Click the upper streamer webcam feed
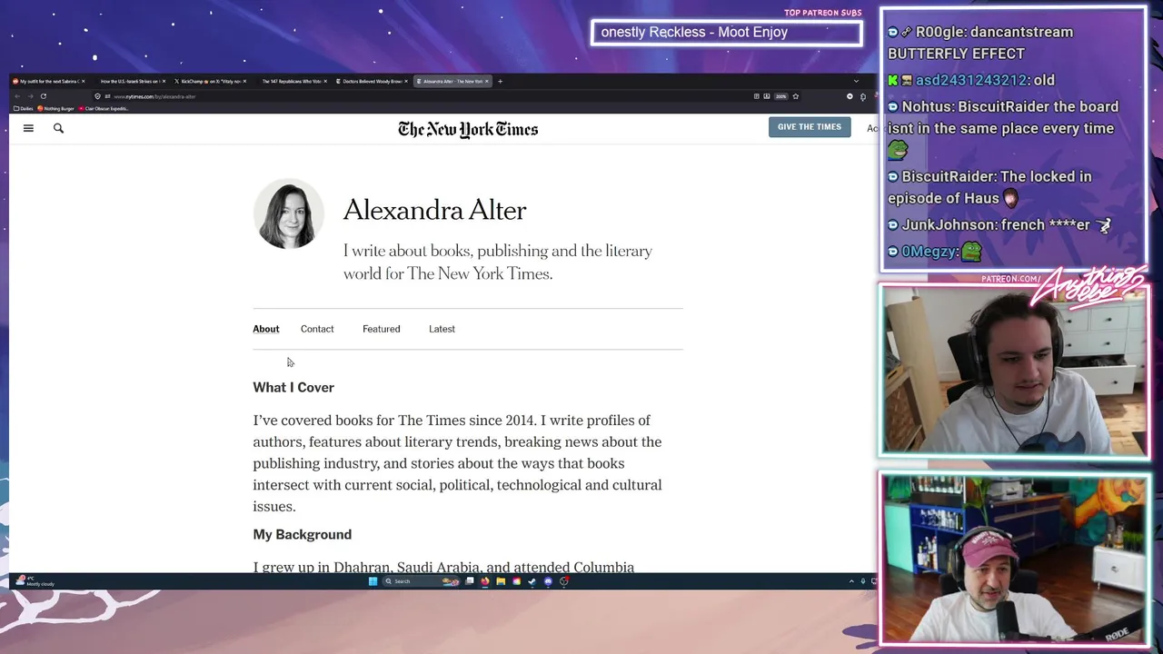 tap(1014, 371)
